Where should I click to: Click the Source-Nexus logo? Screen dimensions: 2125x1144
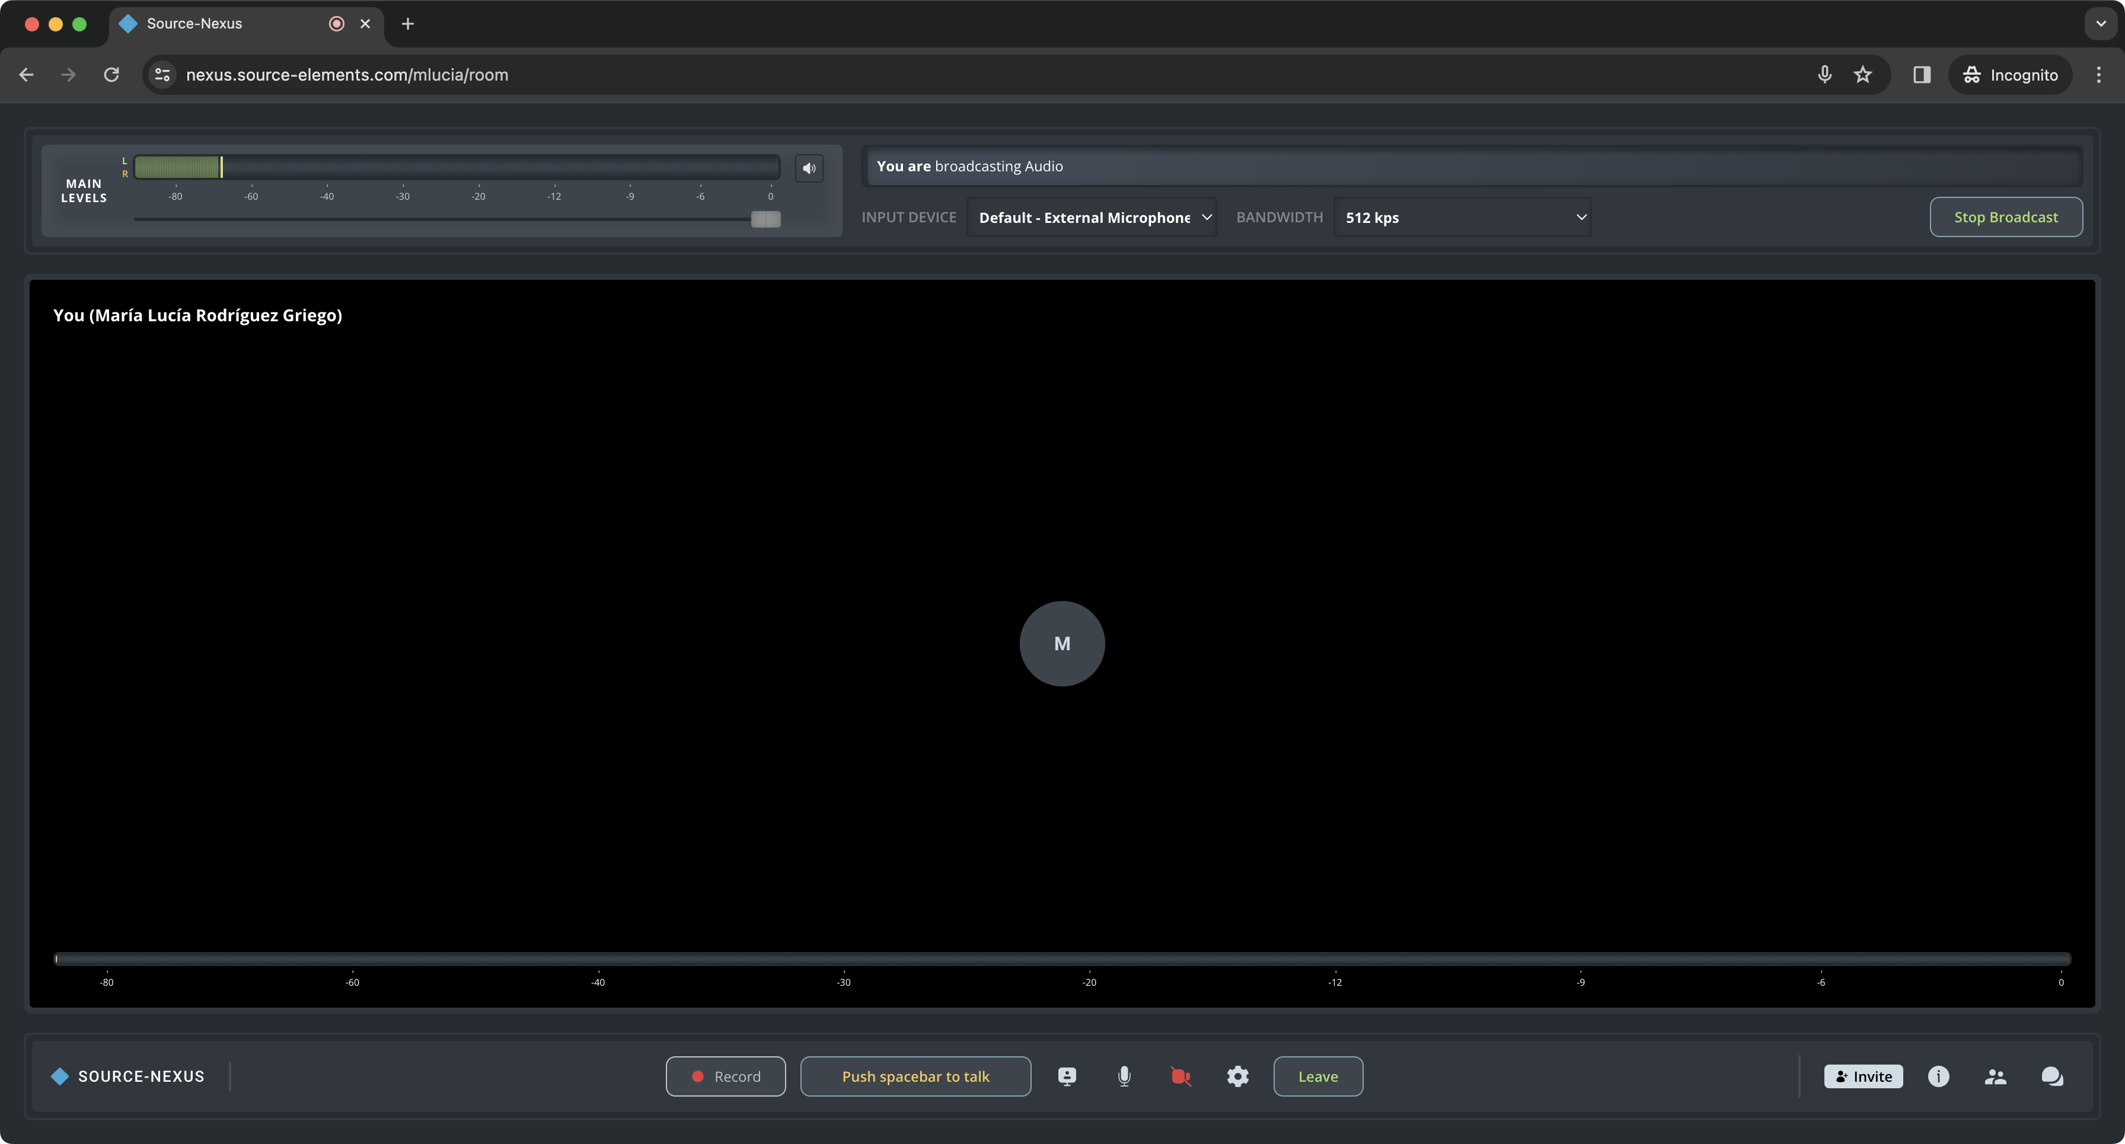[128, 1076]
